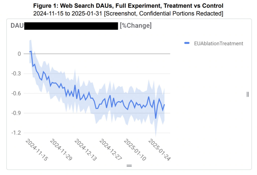
Task: Click the [%Change] label in chart header
Action: coord(136,26)
